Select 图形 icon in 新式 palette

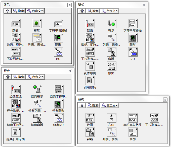point(133,38)
